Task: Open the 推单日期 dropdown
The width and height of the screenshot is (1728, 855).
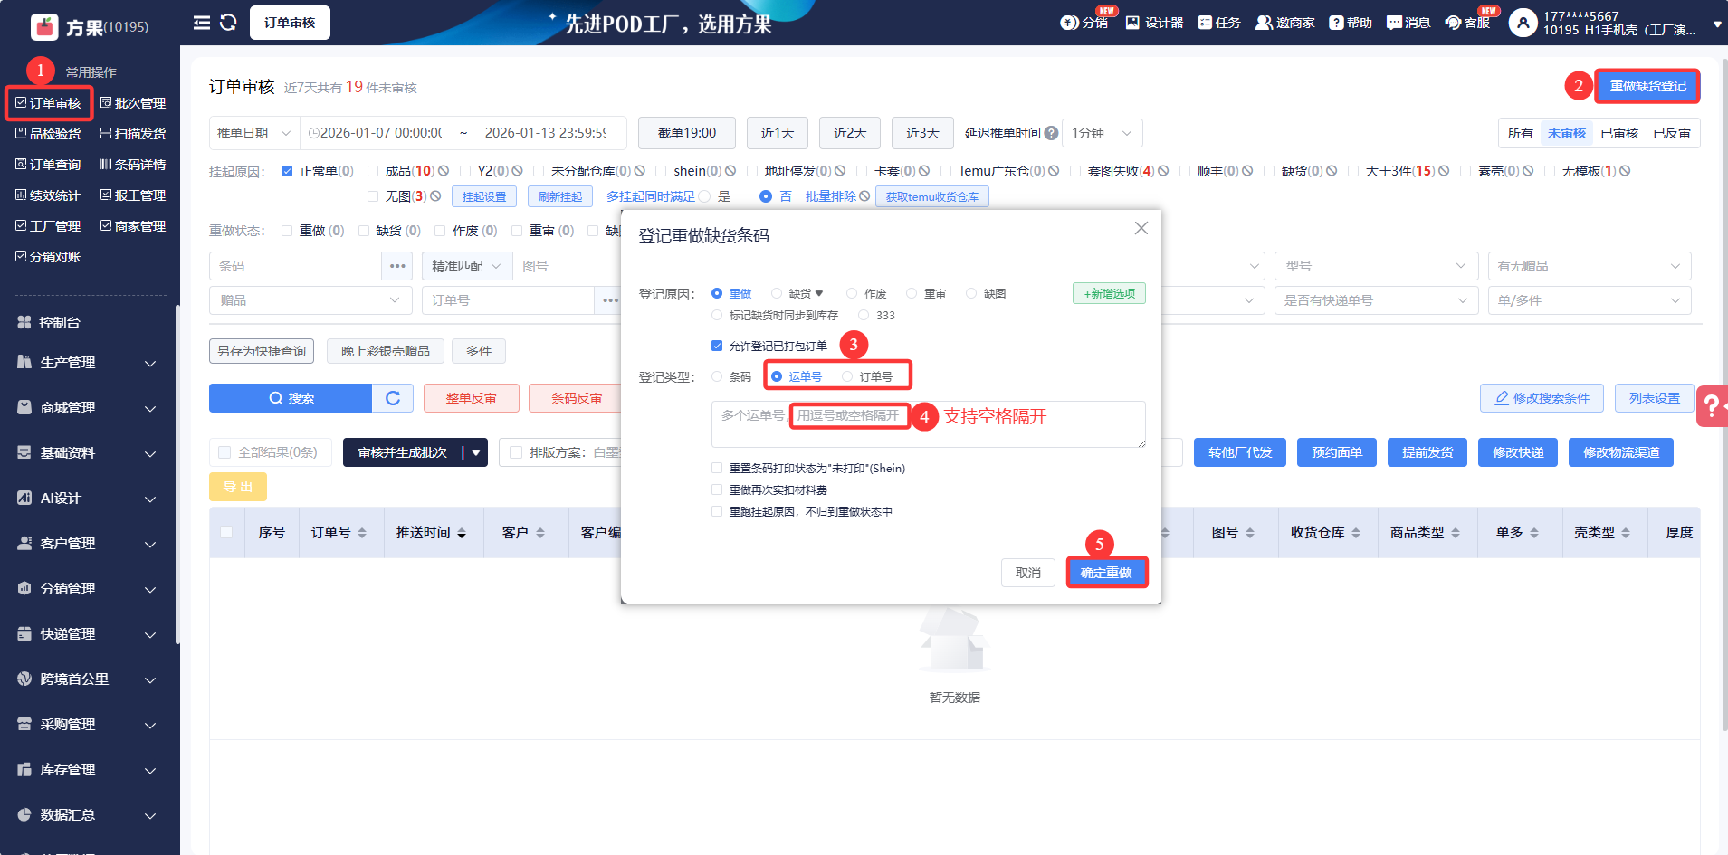Action: pos(254,133)
